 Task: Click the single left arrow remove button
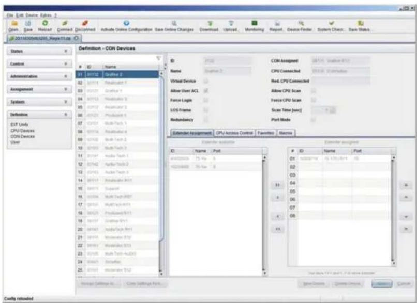pos(277,216)
